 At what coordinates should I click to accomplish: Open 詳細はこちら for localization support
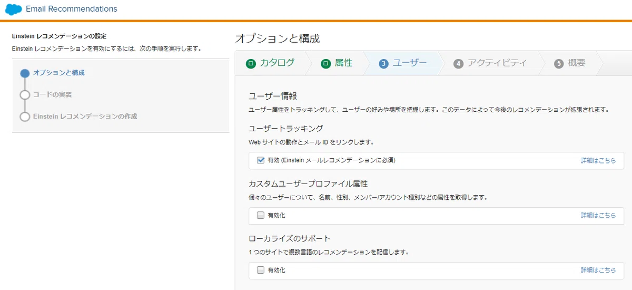(x=598, y=270)
